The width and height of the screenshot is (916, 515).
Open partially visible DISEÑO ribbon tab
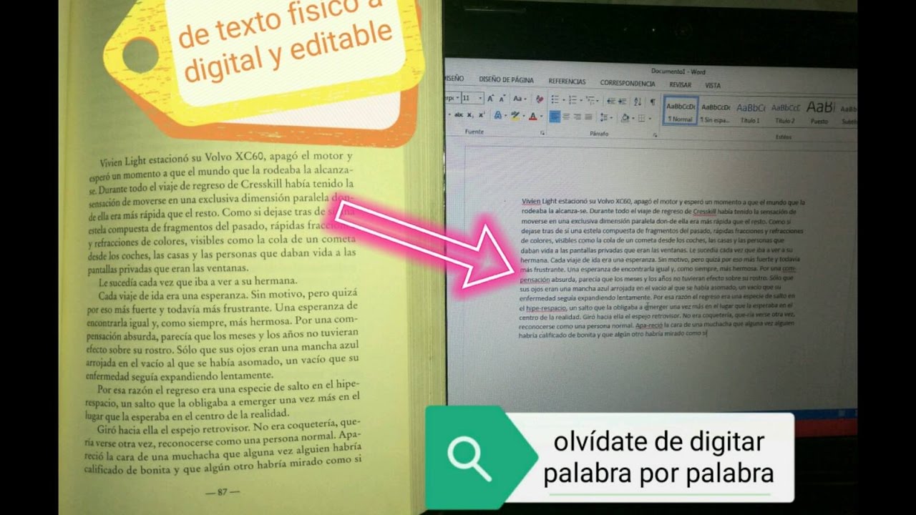pyautogui.click(x=454, y=78)
